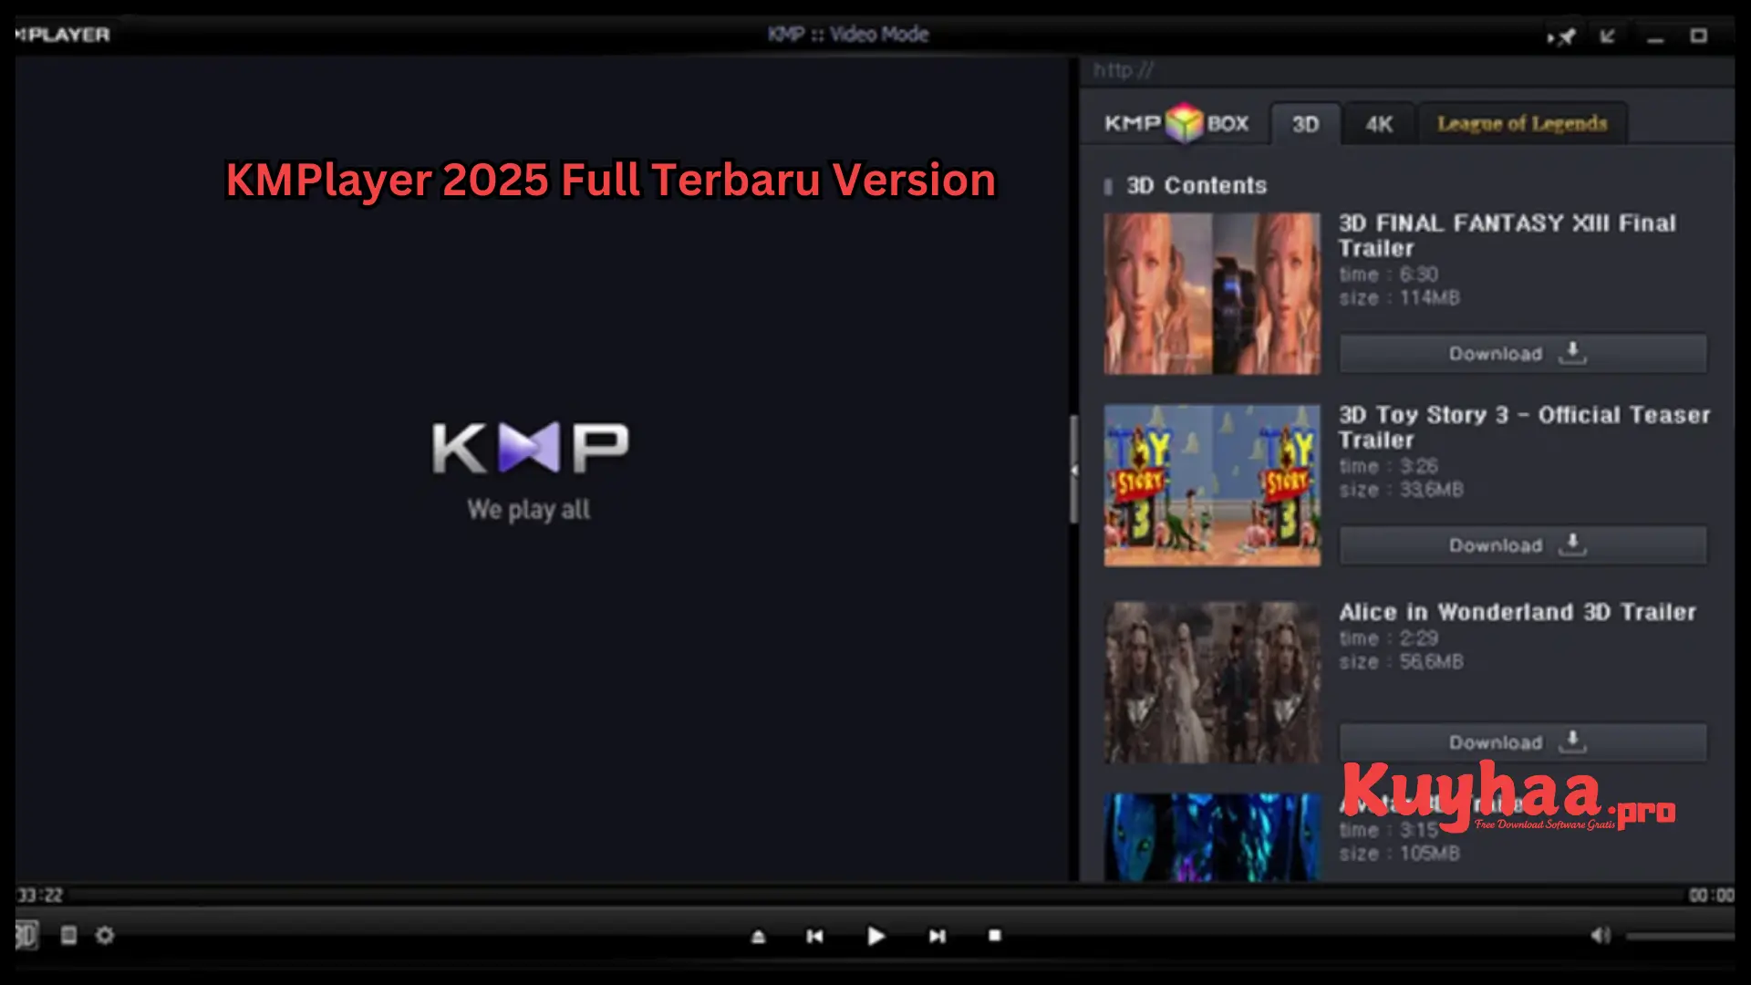Download the 3D FINAL FANTASY XIII trailer
Screen dimensions: 1751x985
[1521, 354]
